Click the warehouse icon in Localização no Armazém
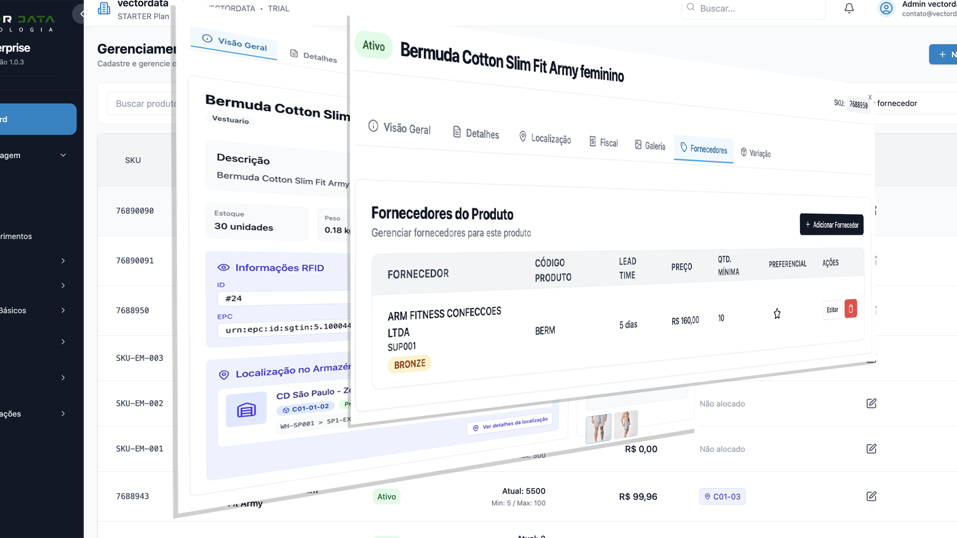The width and height of the screenshot is (957, 538). (x=246, y=409)
